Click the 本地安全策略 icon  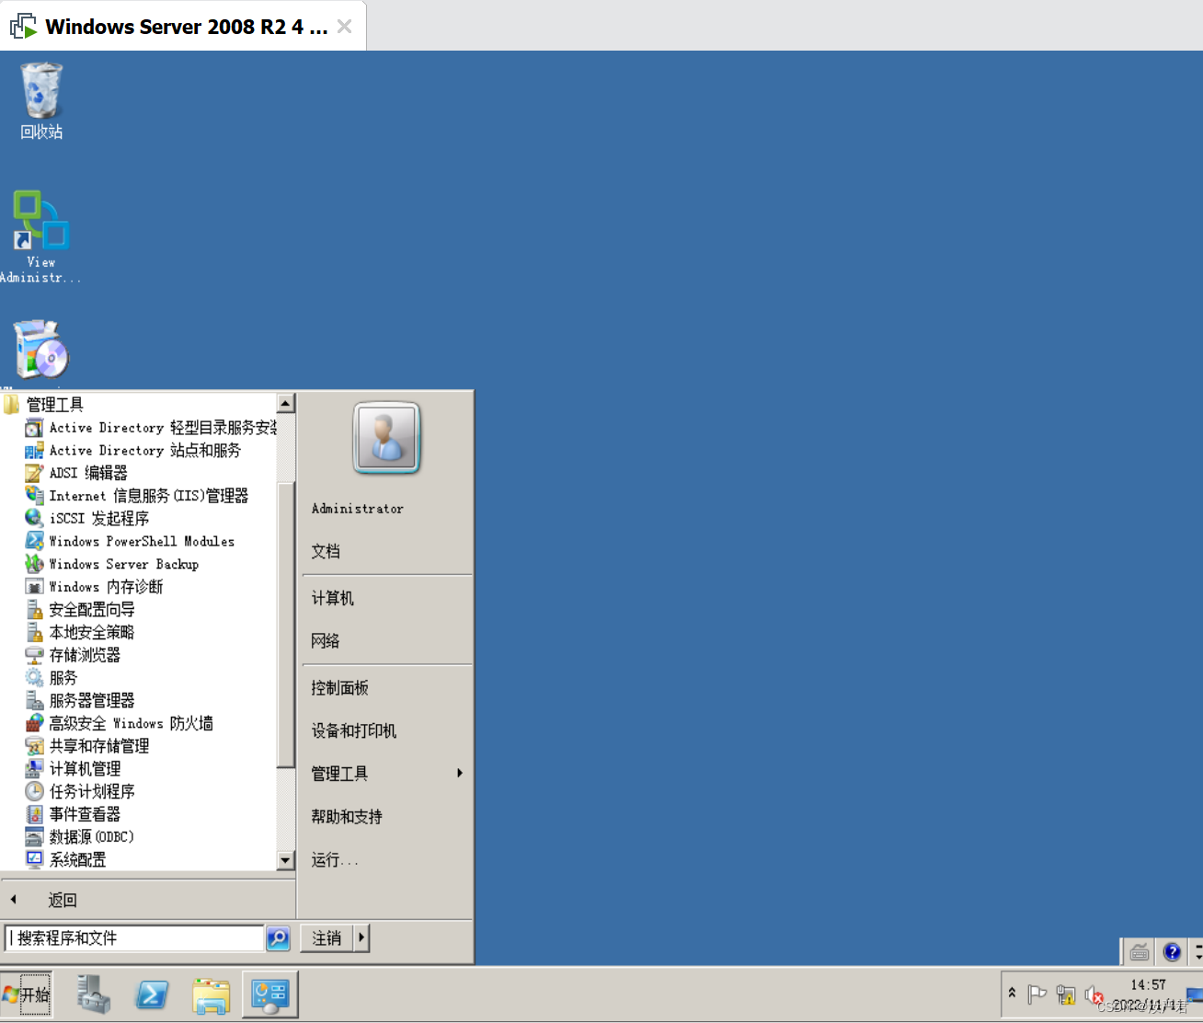tap(34, 632)
